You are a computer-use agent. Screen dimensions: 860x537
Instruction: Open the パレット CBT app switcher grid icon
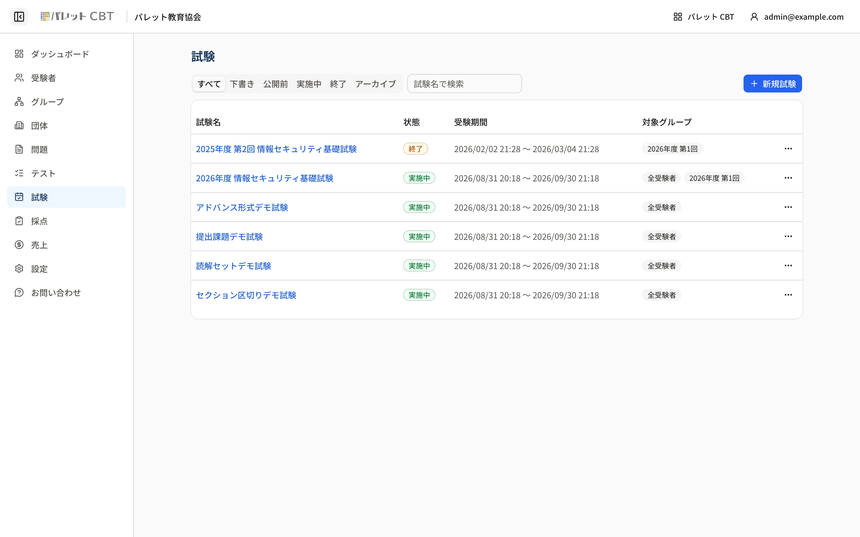point(677,17)
